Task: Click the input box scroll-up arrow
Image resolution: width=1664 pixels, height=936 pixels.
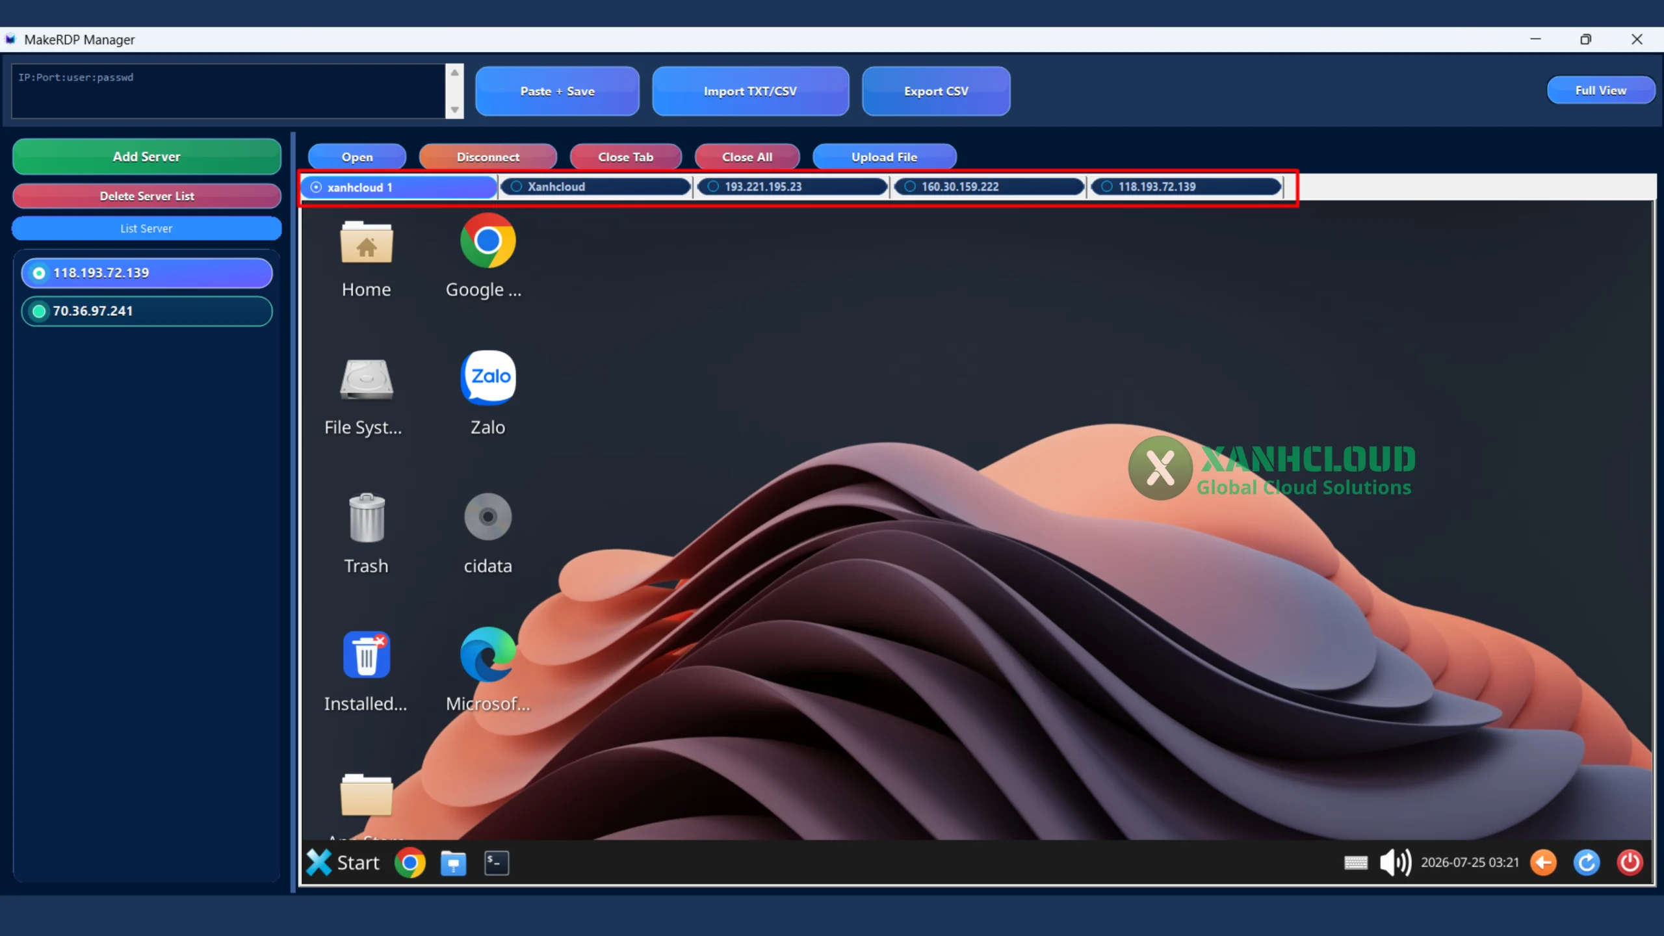Action: tap(454, 72)
